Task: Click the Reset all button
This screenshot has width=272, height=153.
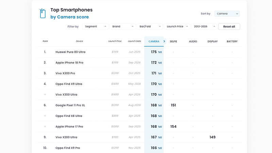Action: [229, 27]
